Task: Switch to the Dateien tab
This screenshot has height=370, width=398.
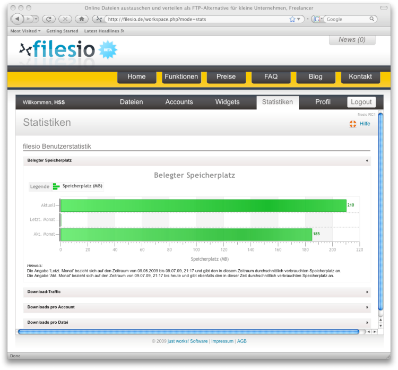Action: 132,102
